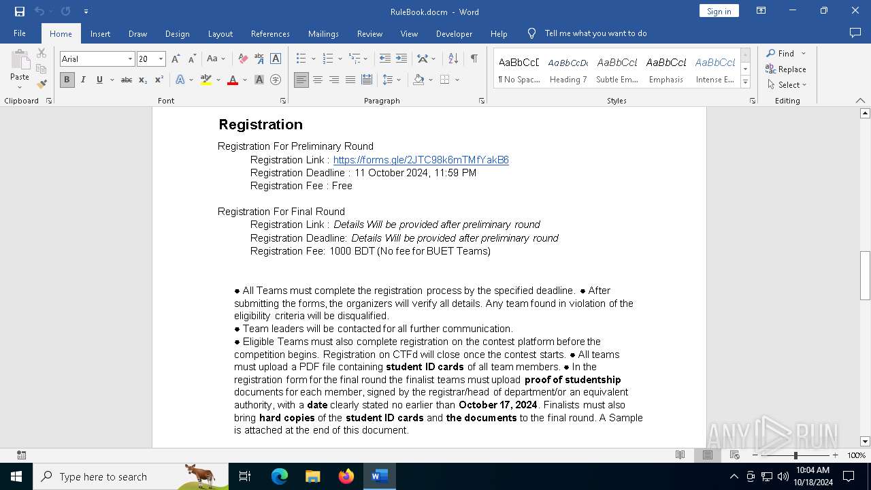The image size is (871, 490).
Task: Cut selection with the scissors icon
Action: point(42,53)
